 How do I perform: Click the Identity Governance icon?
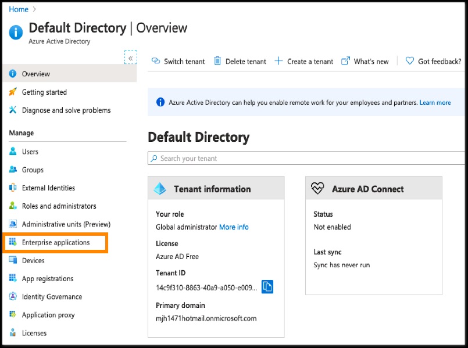click(13, 296)
